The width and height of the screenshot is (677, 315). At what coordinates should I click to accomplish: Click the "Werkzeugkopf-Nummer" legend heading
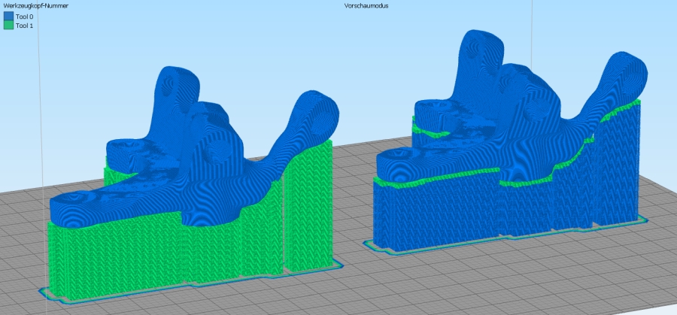(x=36, y=6)
